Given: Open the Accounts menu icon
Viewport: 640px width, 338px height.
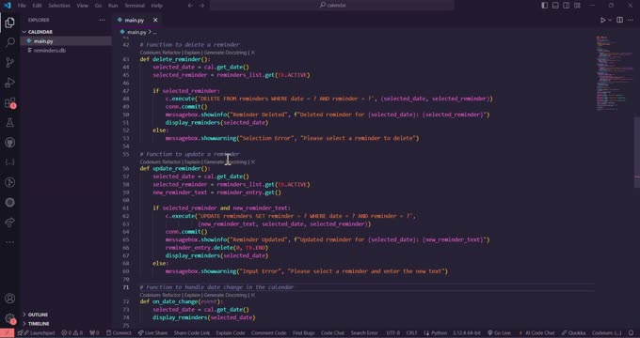Looking at the screenshot, I should [9, 299].
